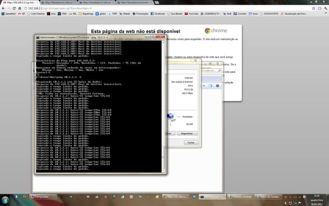Open the Windows Start menu

5,200
